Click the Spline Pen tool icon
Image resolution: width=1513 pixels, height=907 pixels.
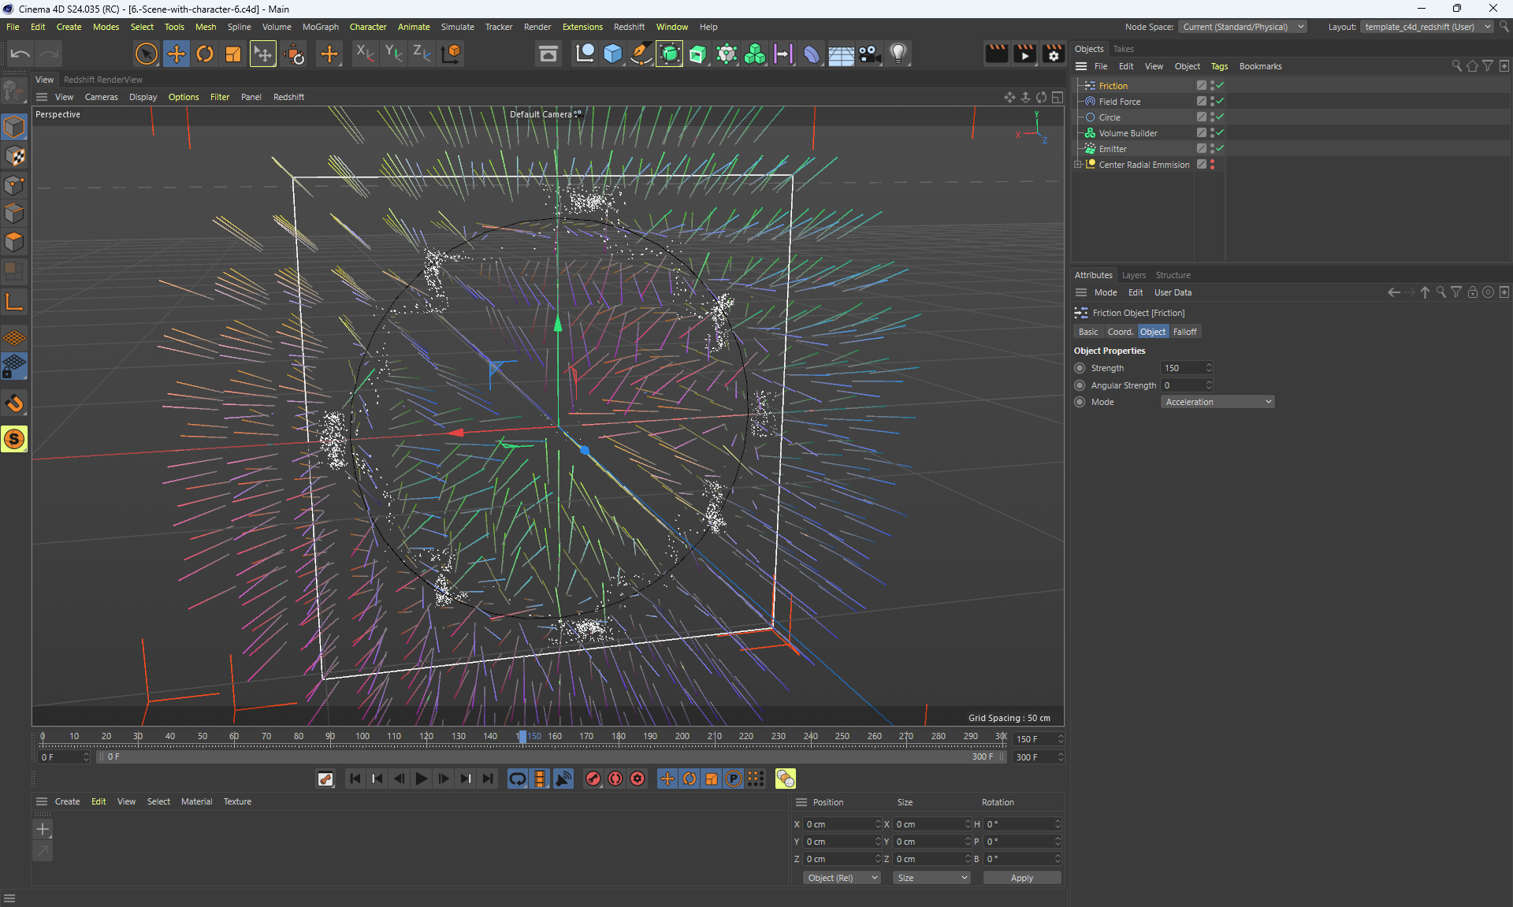pos(641,54)
